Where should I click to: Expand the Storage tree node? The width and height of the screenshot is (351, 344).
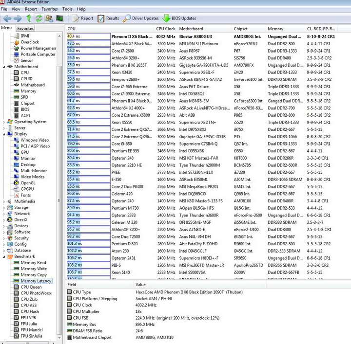[x=4, y=208]
